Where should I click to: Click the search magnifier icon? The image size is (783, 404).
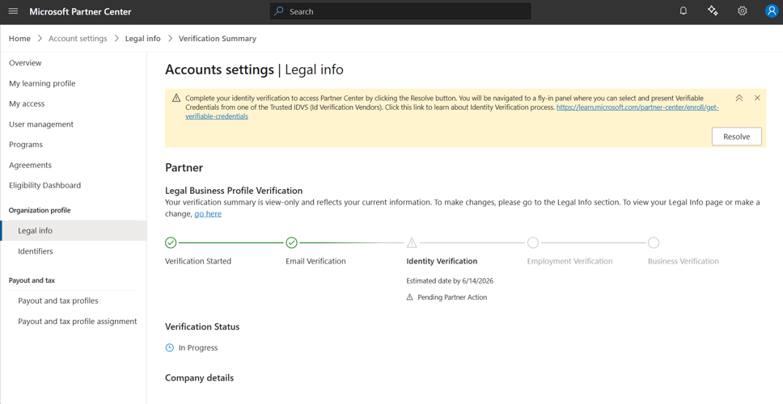(279, 11)
